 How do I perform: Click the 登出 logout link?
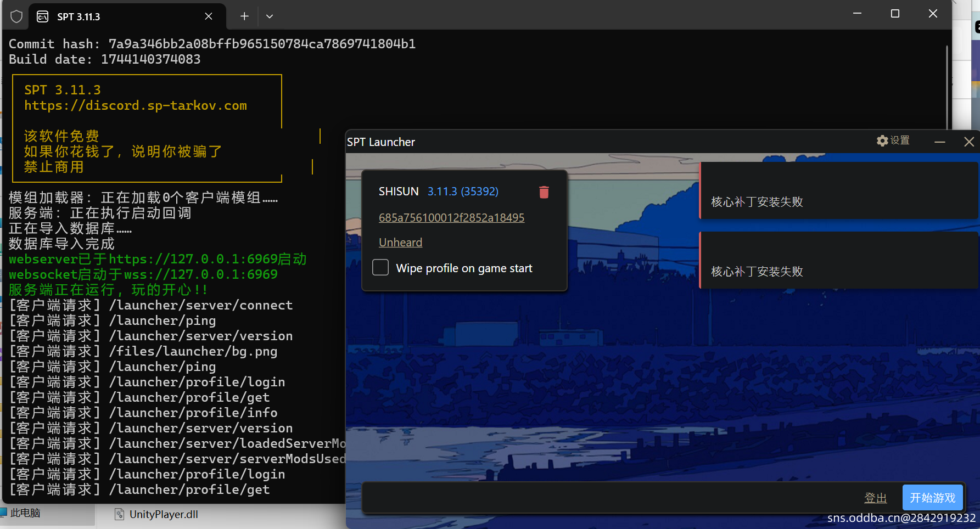click(875, 498)
